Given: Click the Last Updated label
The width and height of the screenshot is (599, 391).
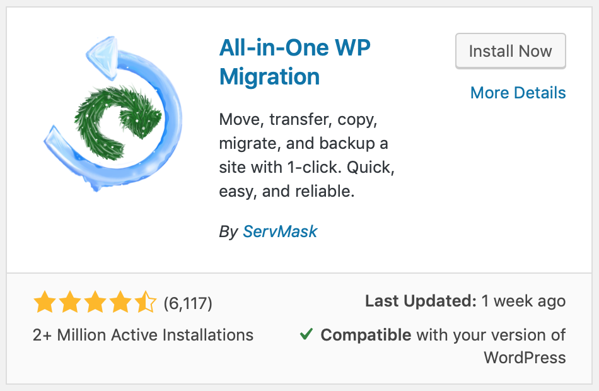Looking at the screenshot, I should click(421, 301).
